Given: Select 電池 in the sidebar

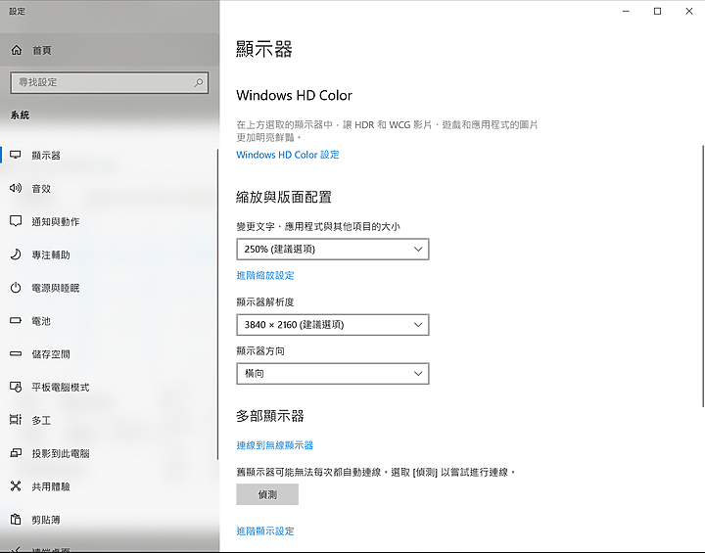Looking at the screenshot, I should (110, 321).
